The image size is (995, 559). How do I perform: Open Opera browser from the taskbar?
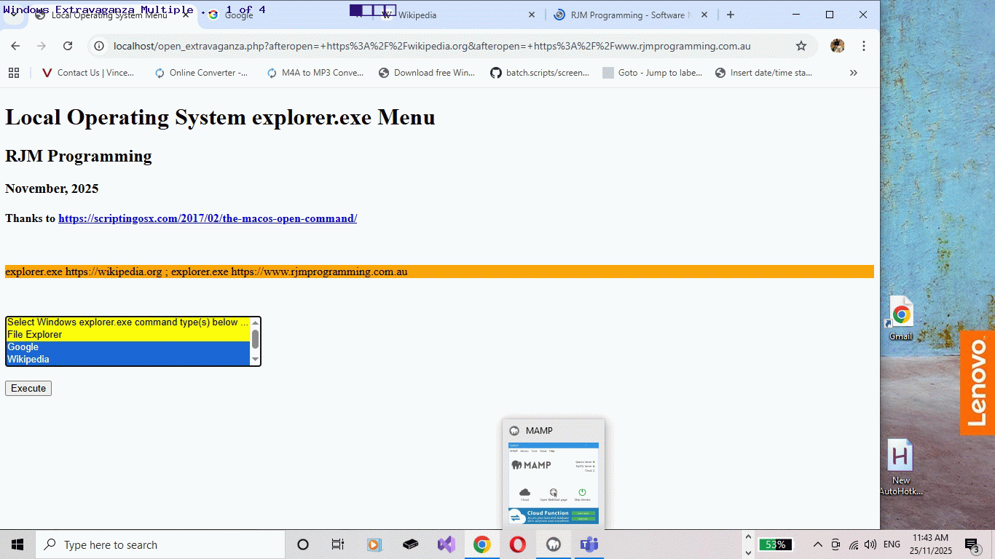[x=517, y=544]
